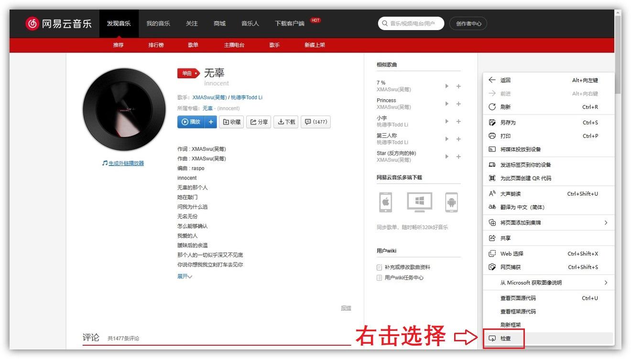Choose 网页捕获 in the context menu
The width and height of the screenshot is (631, 359).
pyautogui.click(x=548, y=267)
